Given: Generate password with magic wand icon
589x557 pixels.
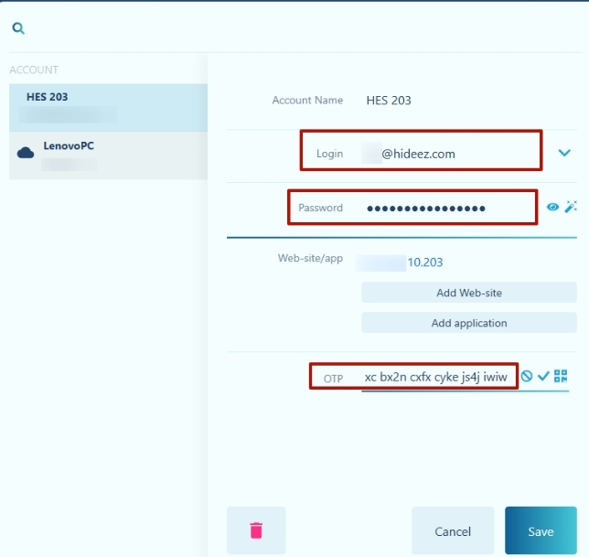Looking at the screenshot, I should 571,208.
